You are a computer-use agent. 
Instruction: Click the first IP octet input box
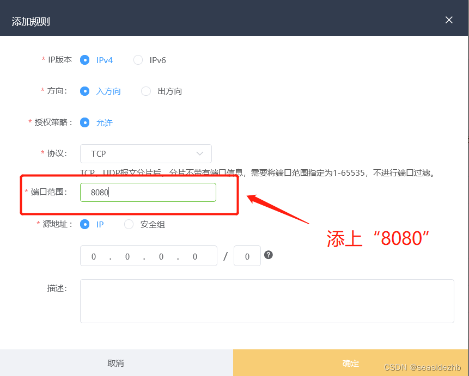pos(93,256)
